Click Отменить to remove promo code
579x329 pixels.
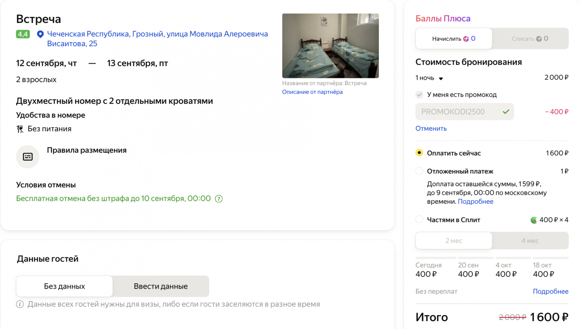tap(431, 129)
